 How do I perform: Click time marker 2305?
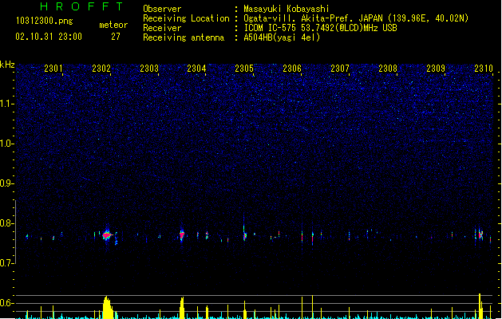pyautogui.click(x=244, y=69)
